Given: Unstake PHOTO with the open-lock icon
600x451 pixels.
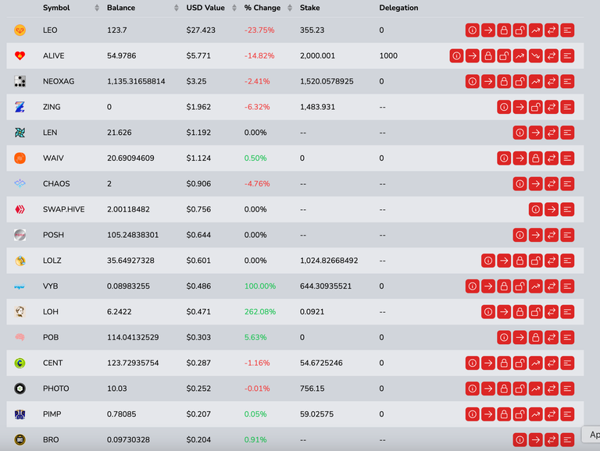Looking at the screenshot, I should click(520, 389).
